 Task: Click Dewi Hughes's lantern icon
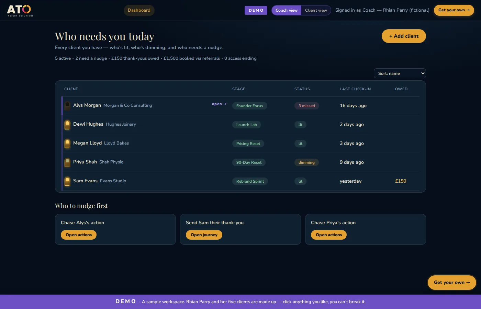coord(67,125)
